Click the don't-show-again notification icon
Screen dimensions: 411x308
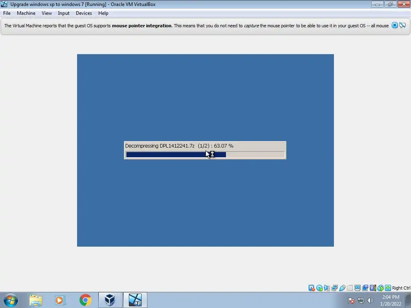pos(403,25)
